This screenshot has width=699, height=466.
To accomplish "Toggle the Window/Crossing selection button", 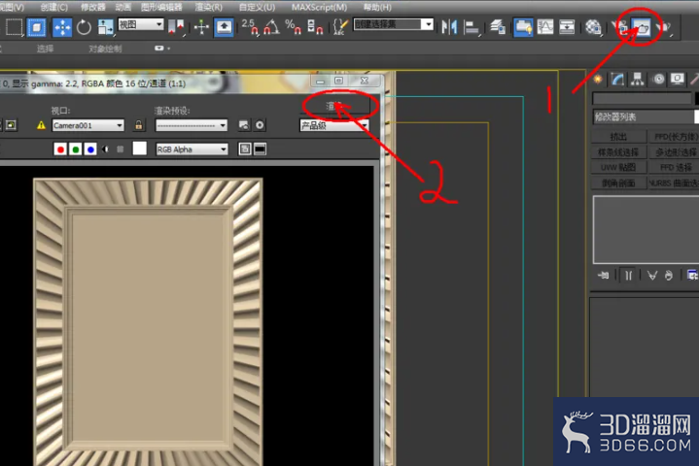I will tap(36, 27).
